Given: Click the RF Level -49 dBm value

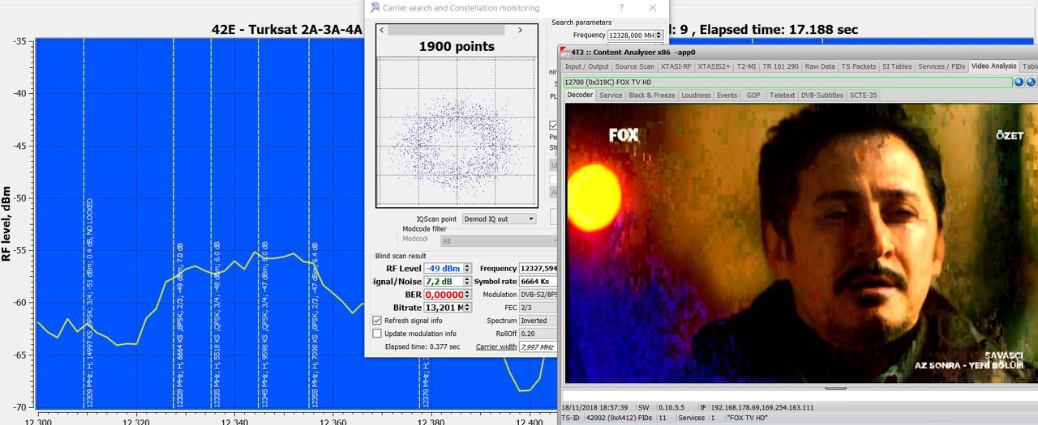Looking at the screenshot, I should coord(443,268).
